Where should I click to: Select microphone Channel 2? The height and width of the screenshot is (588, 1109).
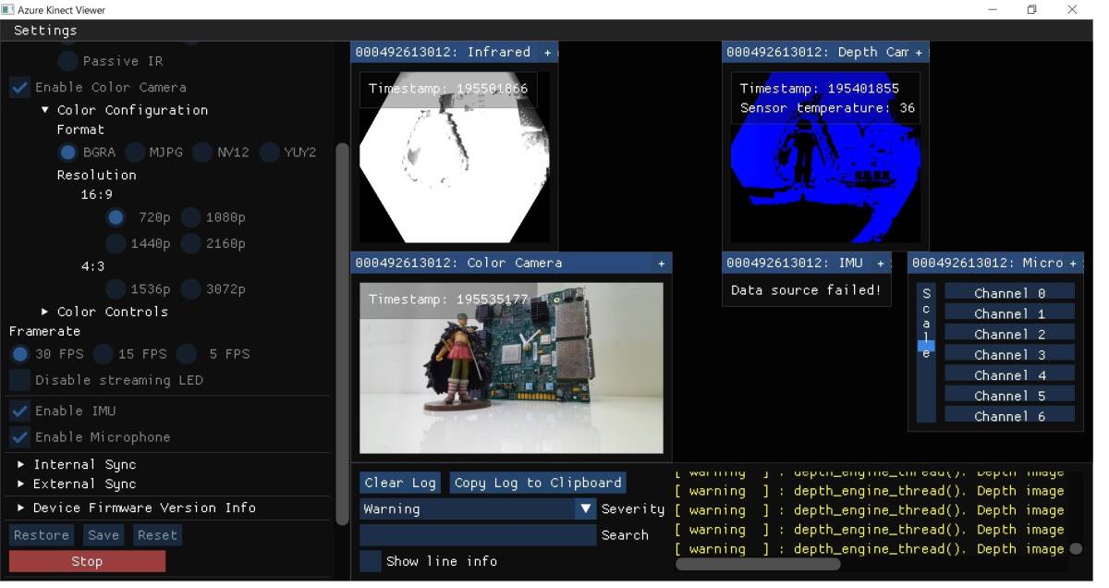pyautogui.click(x=1009, y=334)
